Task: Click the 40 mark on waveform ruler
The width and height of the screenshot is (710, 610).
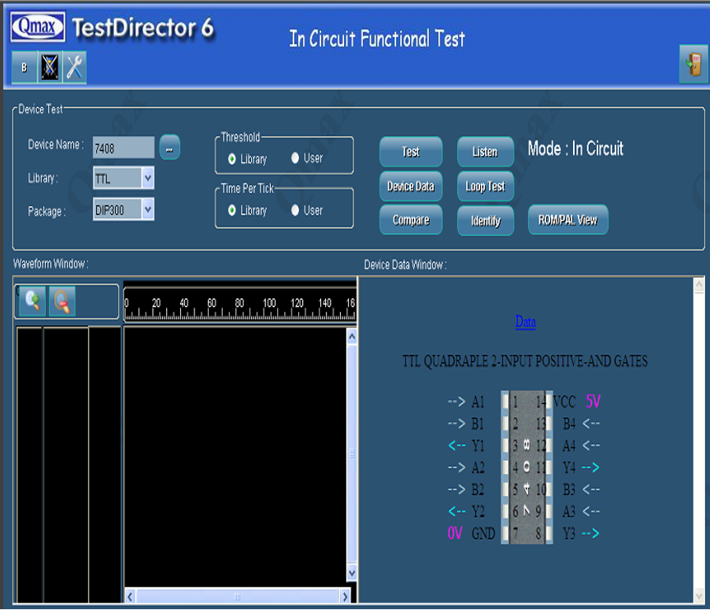Action: [184, 302]
